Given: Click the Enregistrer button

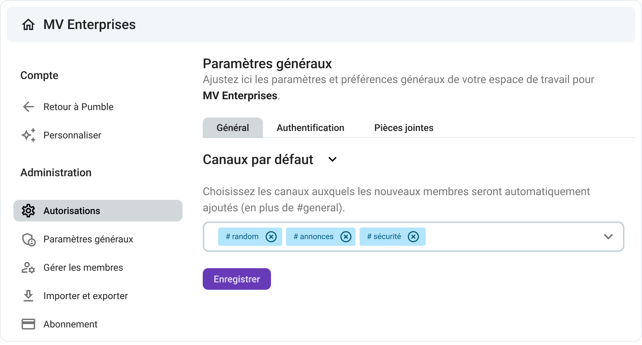Looking at the screenshot, I should (x=236, y=279).
